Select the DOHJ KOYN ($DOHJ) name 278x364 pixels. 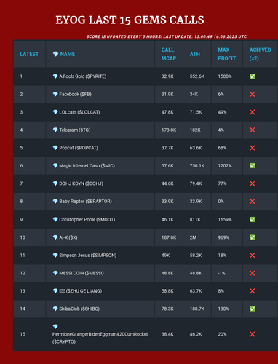coord(82,183)
